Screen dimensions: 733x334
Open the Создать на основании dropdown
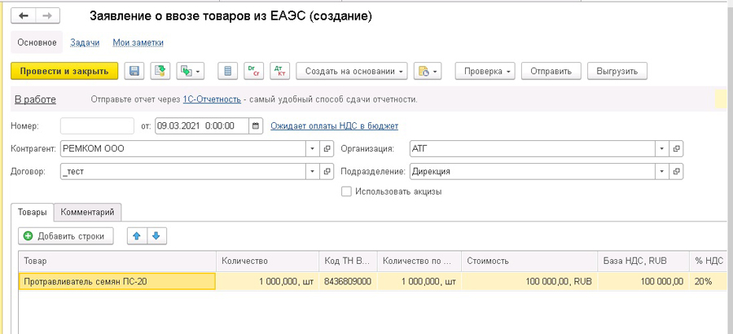[x=352, y=71]
